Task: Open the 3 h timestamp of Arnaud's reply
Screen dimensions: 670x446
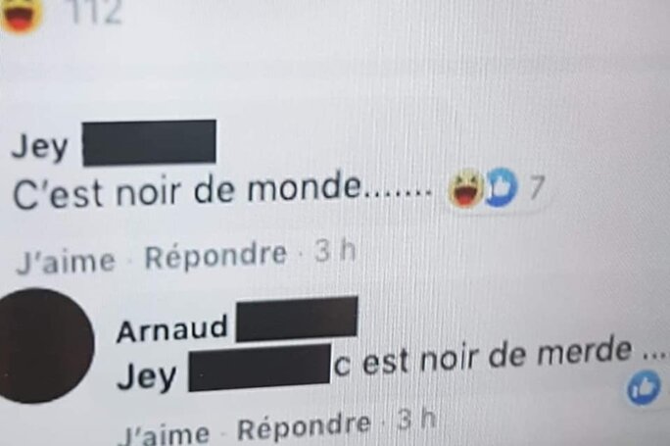Action: [x=416, y=420]
